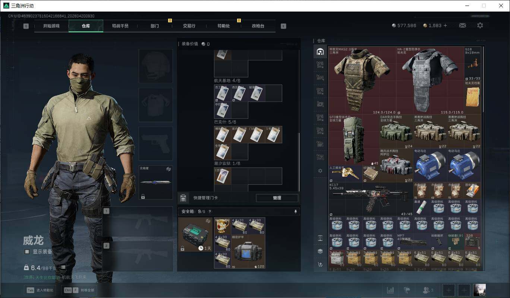Select the empty body armor equipment slot
The image size is (510, 298).
pos(156,105)
